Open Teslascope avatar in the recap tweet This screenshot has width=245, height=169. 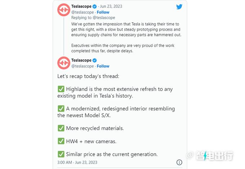point(63,63)
